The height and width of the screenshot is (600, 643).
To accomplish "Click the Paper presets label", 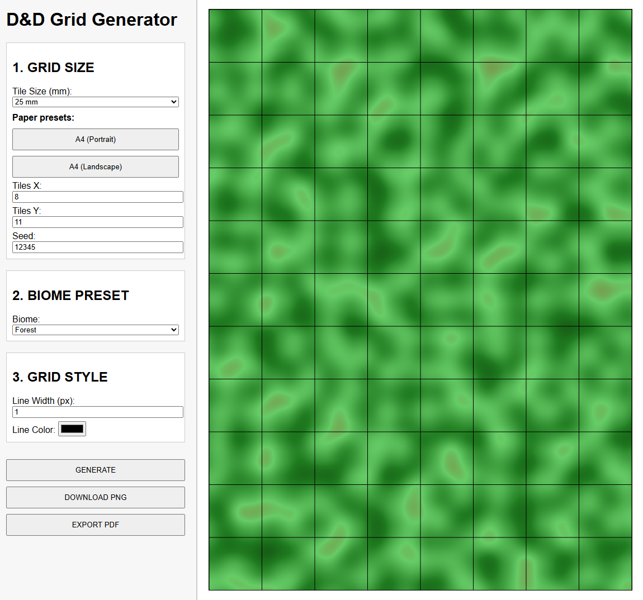I will point(43,117).
